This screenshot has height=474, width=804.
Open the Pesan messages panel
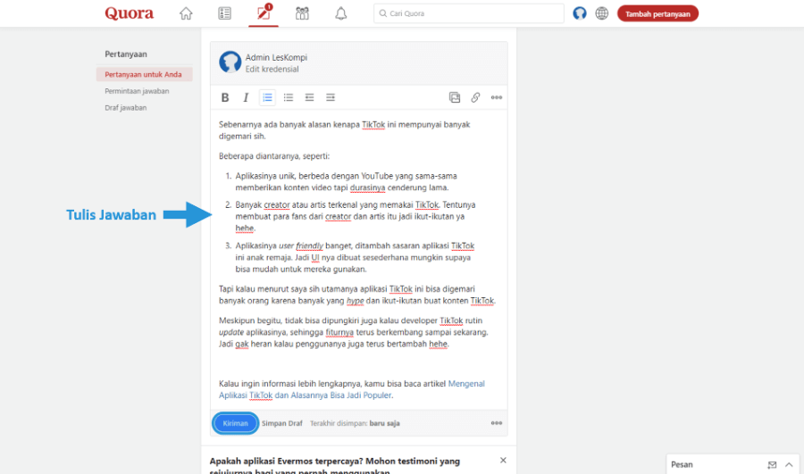pyautogui.click(x=733, y=464)
